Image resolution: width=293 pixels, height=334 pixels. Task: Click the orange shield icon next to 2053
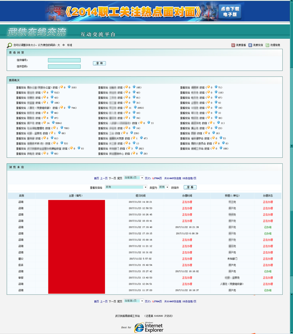126,108
